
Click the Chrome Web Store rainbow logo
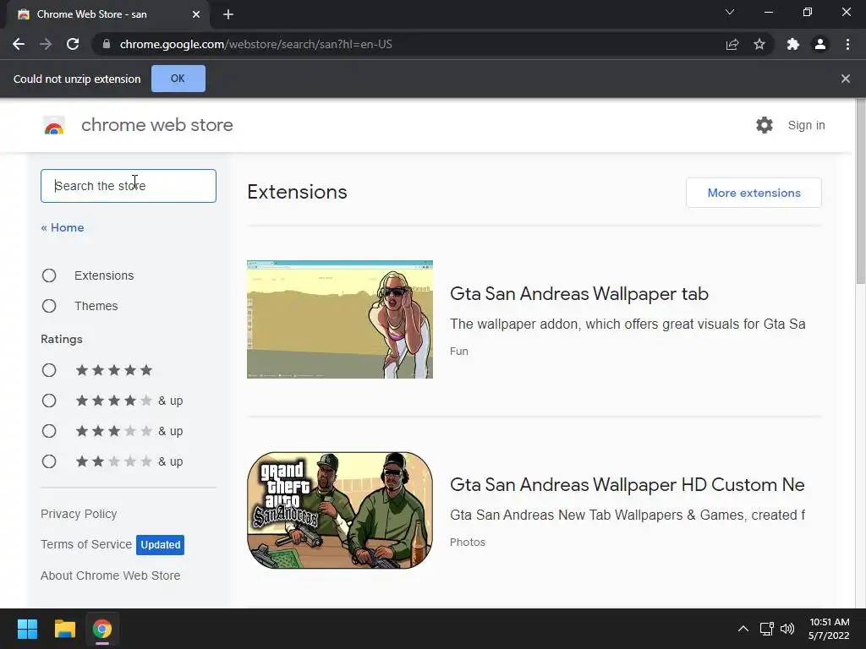coord(54,125)
